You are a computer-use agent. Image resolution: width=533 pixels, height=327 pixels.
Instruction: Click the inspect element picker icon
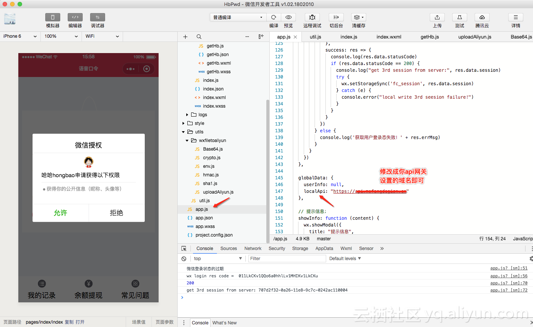(184, 249)
